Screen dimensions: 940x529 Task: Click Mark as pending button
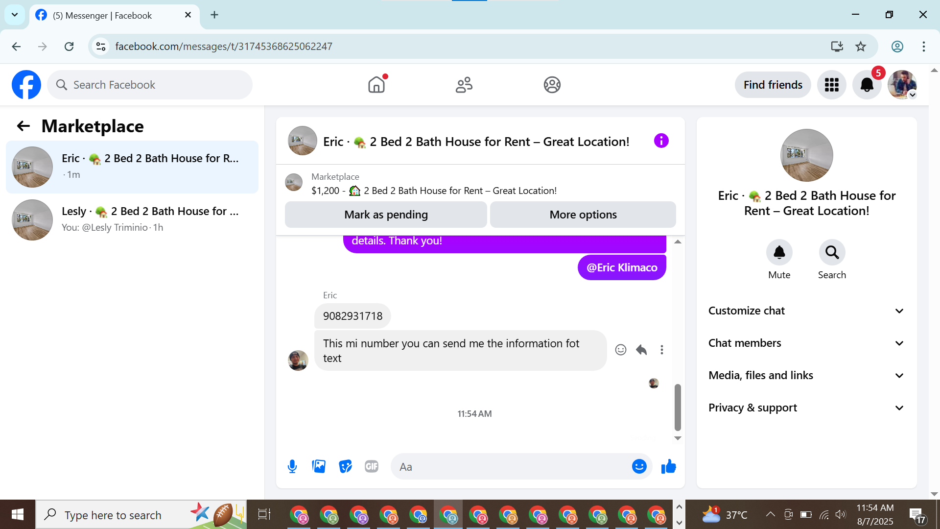[386, 215]
